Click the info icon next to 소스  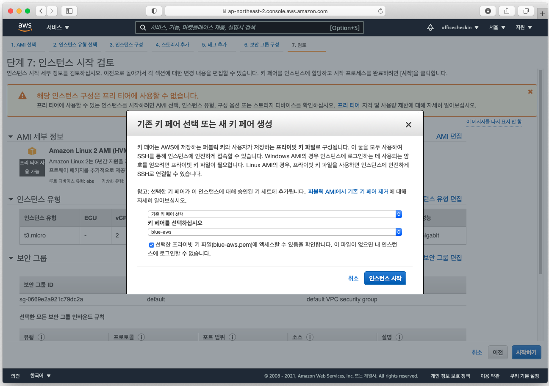point(310,337)
